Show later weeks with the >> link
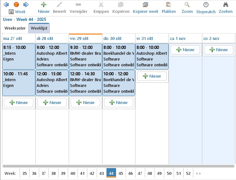 tap(198, 173)
